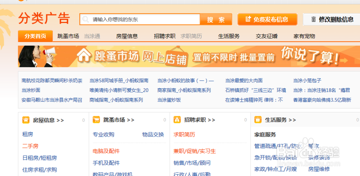Click the 搜索 search button
Screen dimensions: 360x176
pyautogui.click(x=216, y=19)
